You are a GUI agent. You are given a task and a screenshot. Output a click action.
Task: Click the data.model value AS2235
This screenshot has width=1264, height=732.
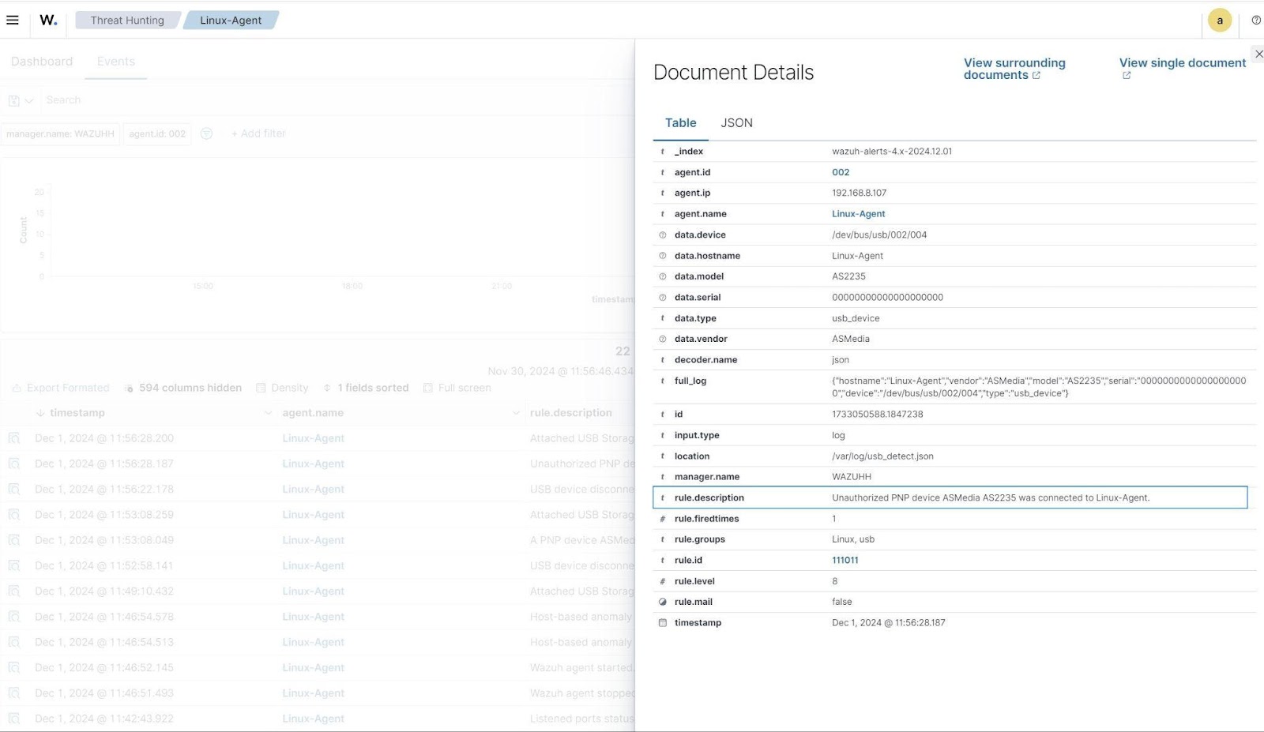(848, 276)
